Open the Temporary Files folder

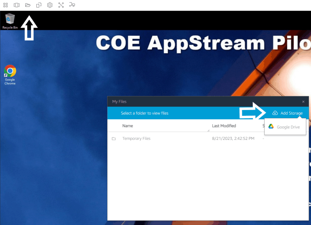[136, 139]
